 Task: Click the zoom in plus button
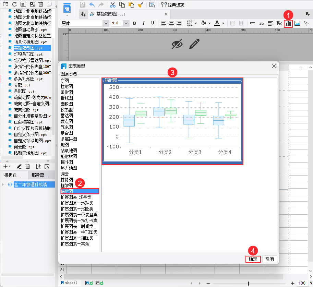(292, 283)
